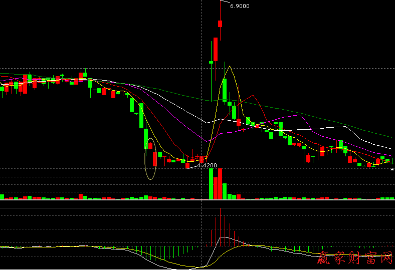Click the small white triangle at right edge
Screen dimensions: 395x270
(x=392, y=170)
